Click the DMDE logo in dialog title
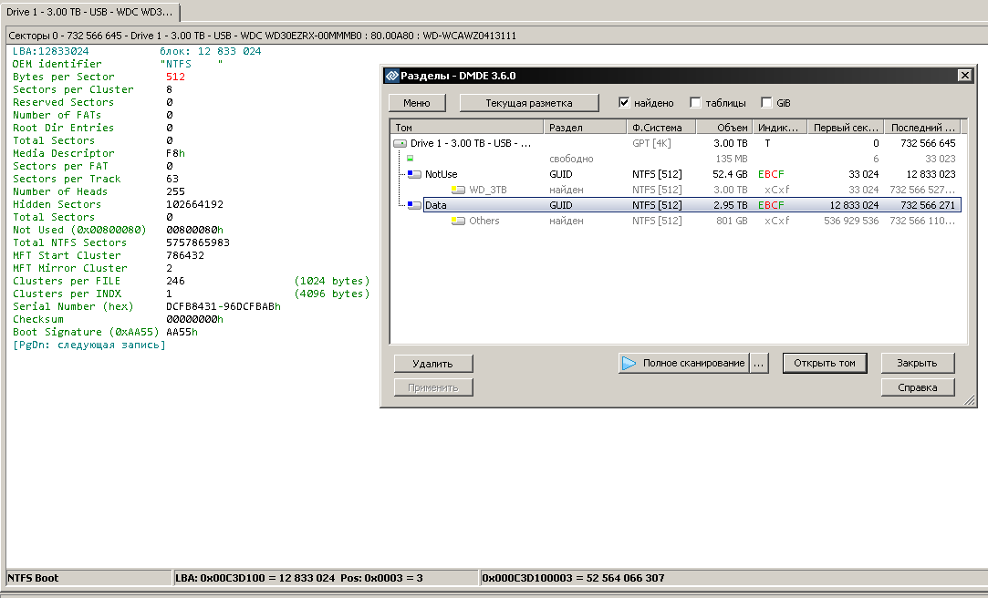Image resolution: width=988 pixels, height=598 pixels. pos(392,76)
